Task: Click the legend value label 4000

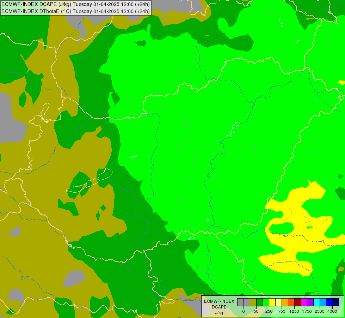Action: (332, 311)
